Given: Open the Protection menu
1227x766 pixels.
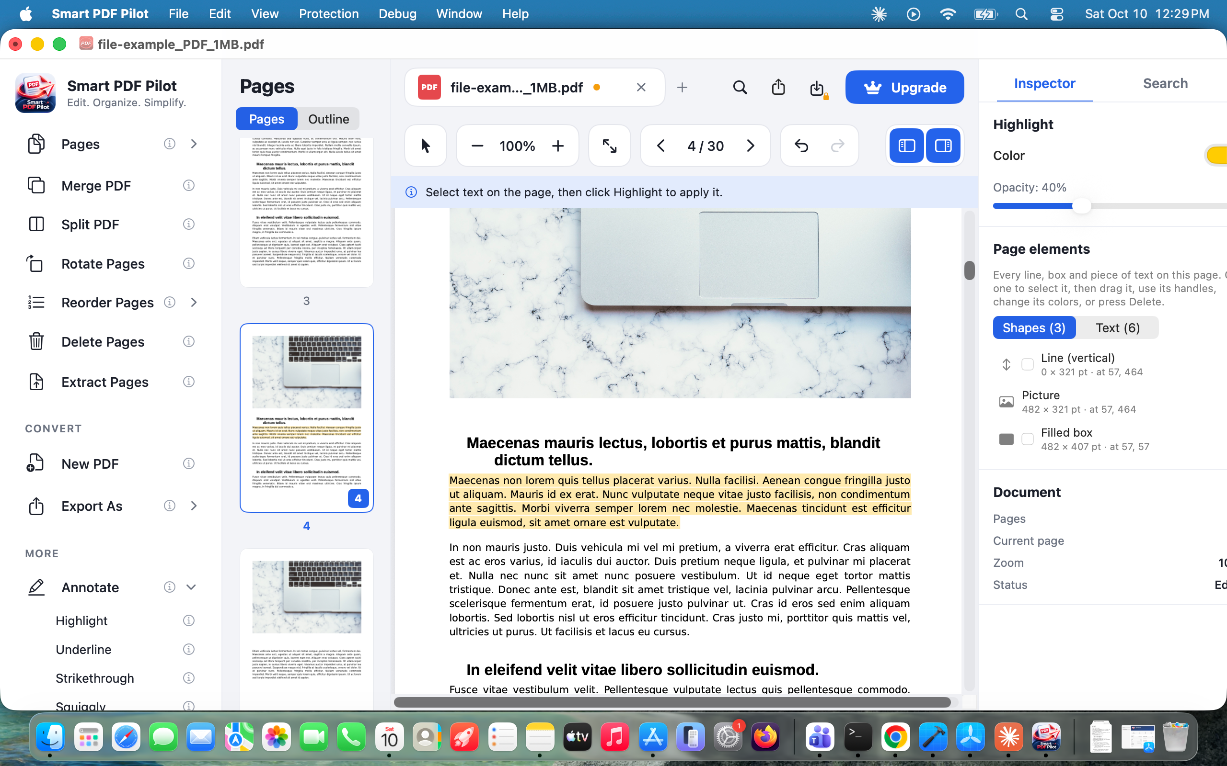Looking at the screenshot, I should 328,14.
